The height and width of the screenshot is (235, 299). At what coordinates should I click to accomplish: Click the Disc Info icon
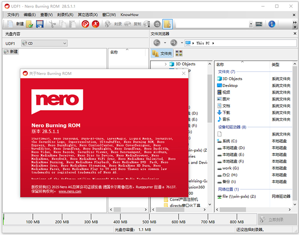click(x=147, y=24)
